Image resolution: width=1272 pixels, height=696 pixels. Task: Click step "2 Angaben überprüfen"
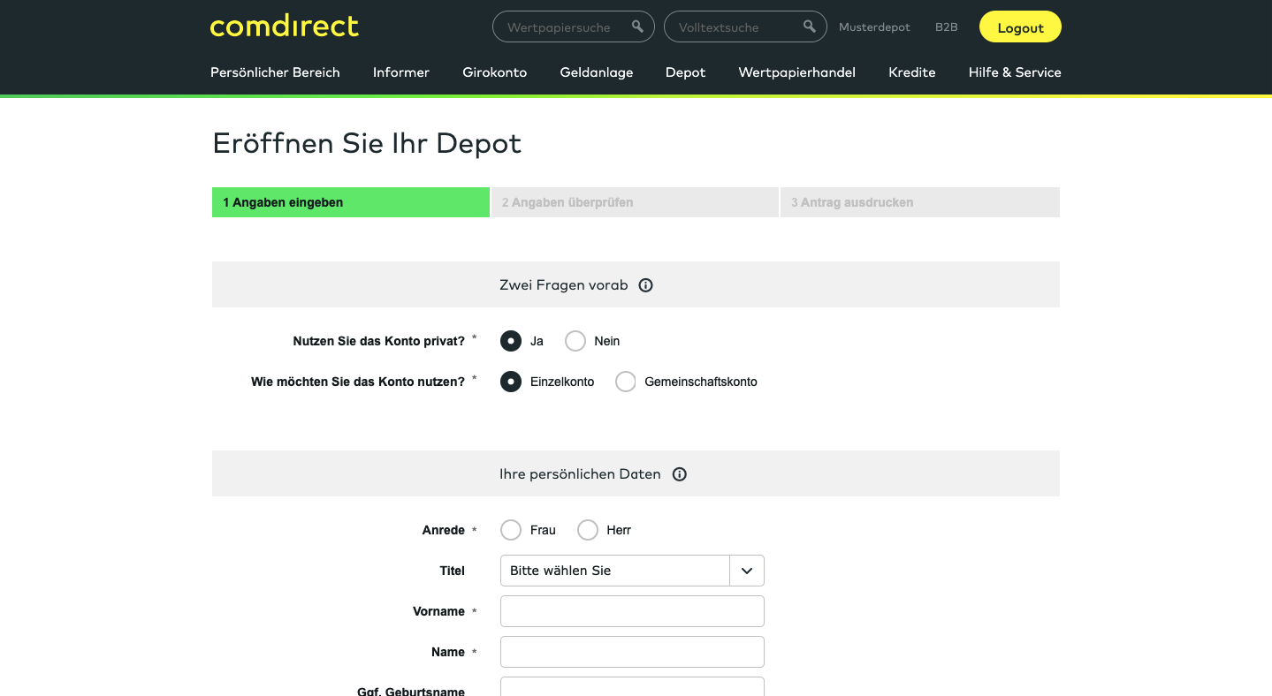pyautogui.click(x=634, y=202)
